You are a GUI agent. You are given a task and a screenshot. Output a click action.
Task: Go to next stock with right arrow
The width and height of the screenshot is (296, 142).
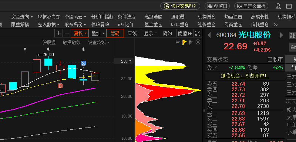click(x=282, y=35)
